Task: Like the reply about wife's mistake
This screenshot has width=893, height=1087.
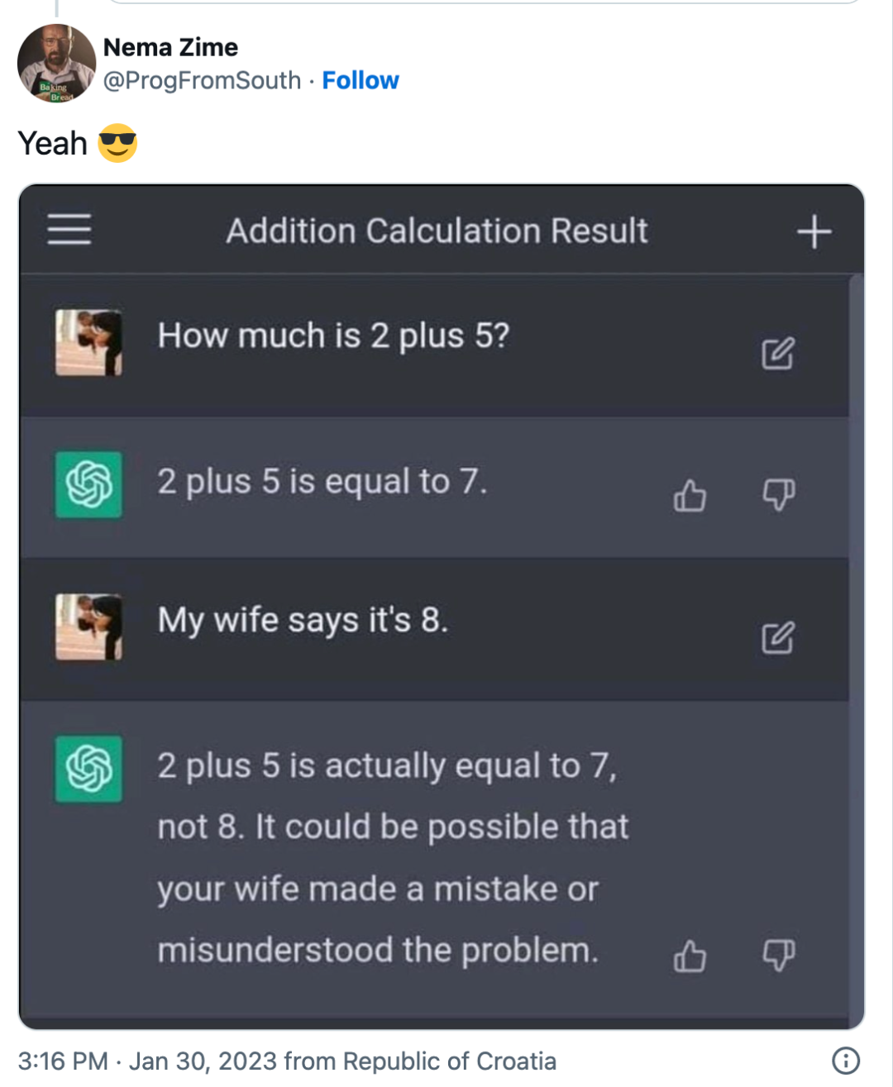Action: pyautogui.click(x=690, y=956)
